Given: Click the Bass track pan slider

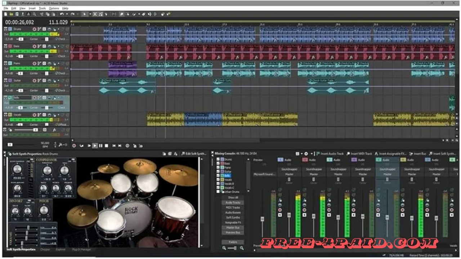Looking at the screenshot, I should pyautogui.click(x=47, y=56).
